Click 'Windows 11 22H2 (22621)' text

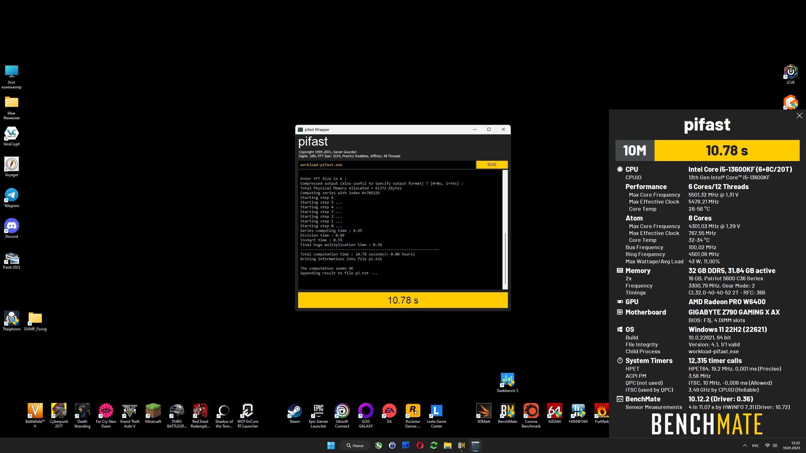click(x=728, y=329)
